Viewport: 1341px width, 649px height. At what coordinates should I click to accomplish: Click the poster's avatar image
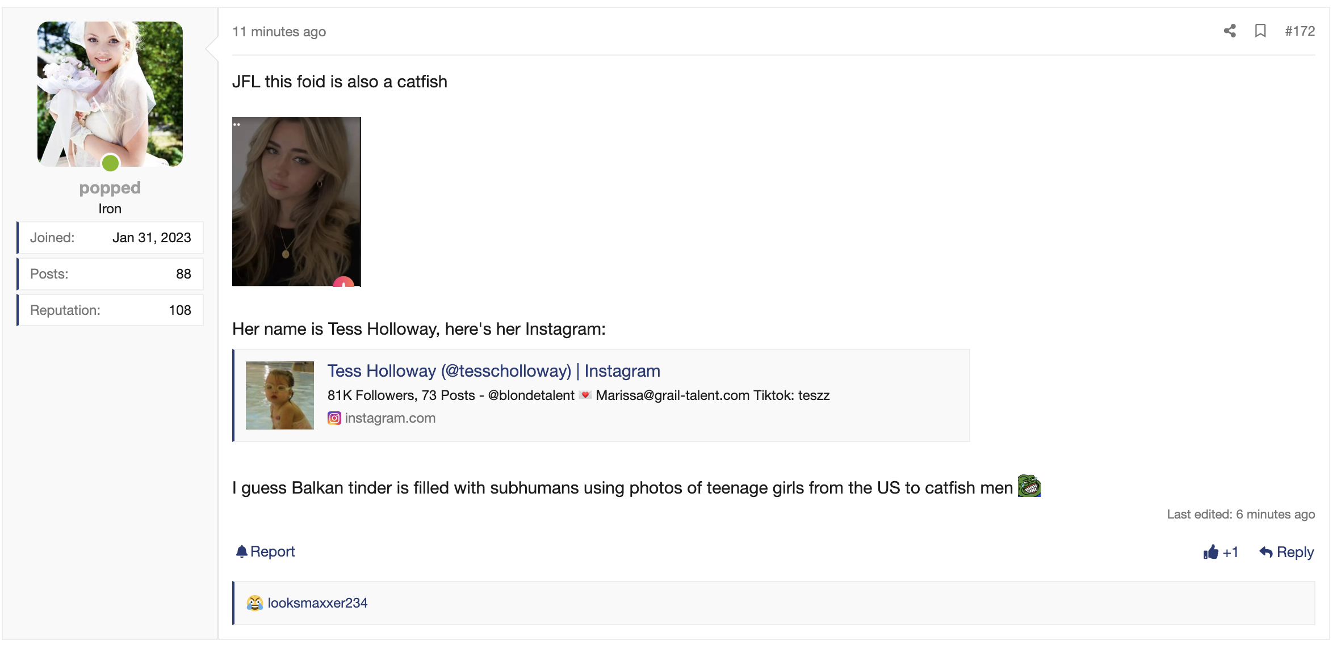[110, 94]
